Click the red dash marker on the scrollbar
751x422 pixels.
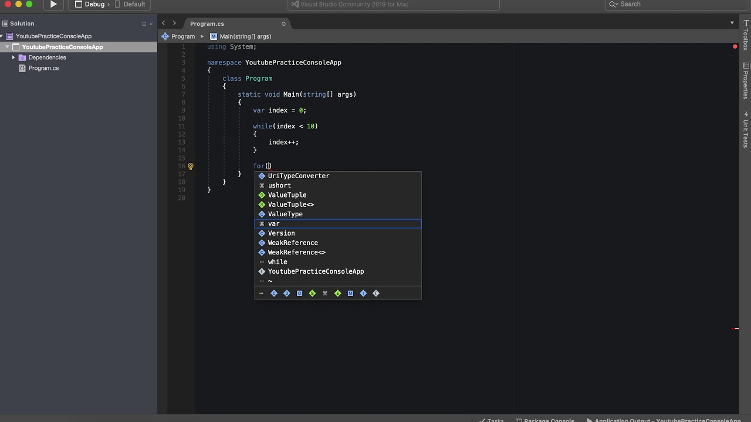(735, 329)
